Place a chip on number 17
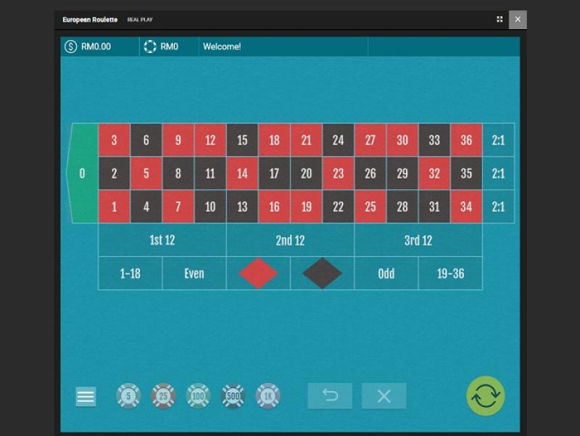Screen dimensions: 580x436 point(274,173)
